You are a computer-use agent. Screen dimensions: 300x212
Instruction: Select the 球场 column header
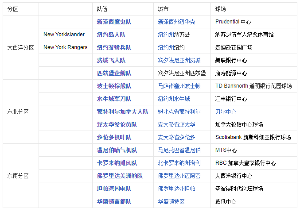click(254, 9)
